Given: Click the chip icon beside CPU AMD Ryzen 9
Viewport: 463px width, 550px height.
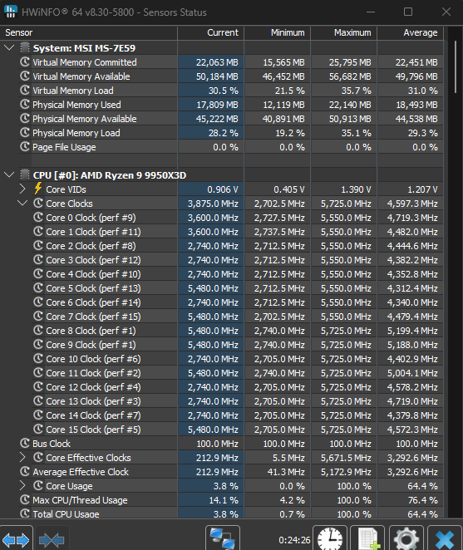Looking at the screenshot, I should point(25,174).
